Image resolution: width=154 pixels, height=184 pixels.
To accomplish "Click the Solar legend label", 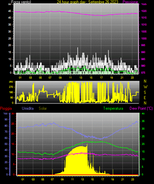I will pos(43,108).
